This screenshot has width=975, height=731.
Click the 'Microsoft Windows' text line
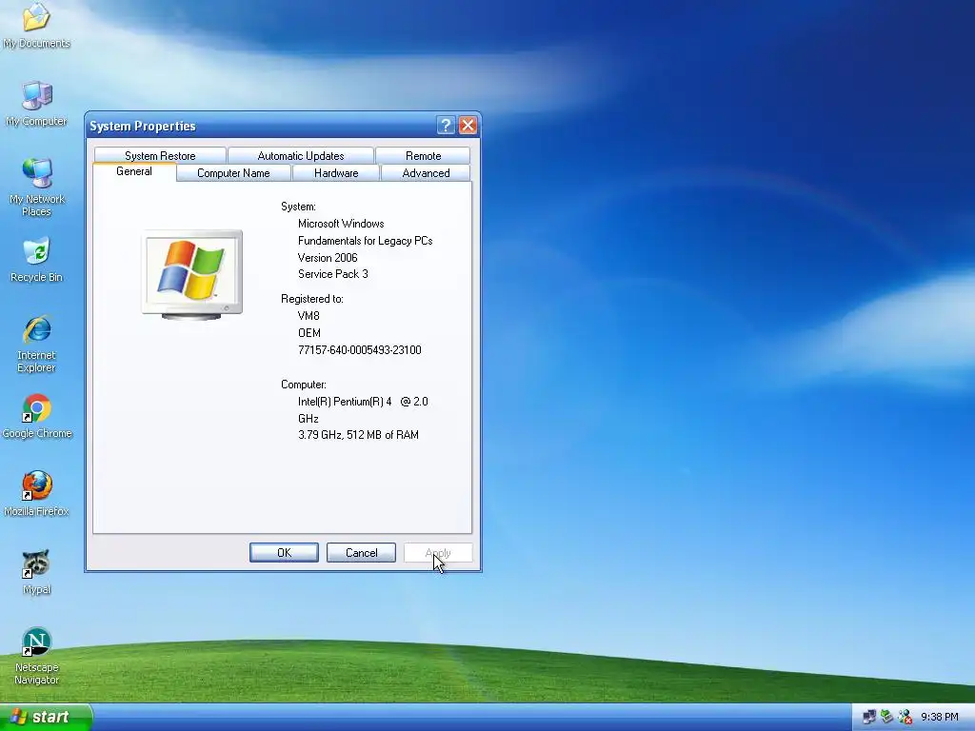click(341, 223)
